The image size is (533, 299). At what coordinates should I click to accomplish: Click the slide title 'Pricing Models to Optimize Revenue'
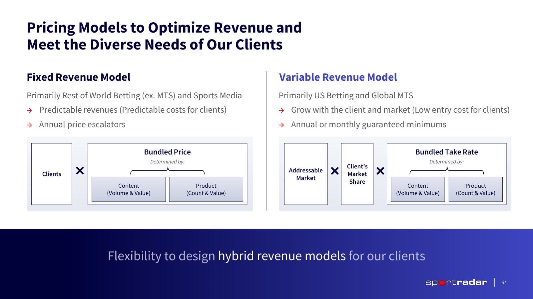pyautogui.click(x=164, y=36)
